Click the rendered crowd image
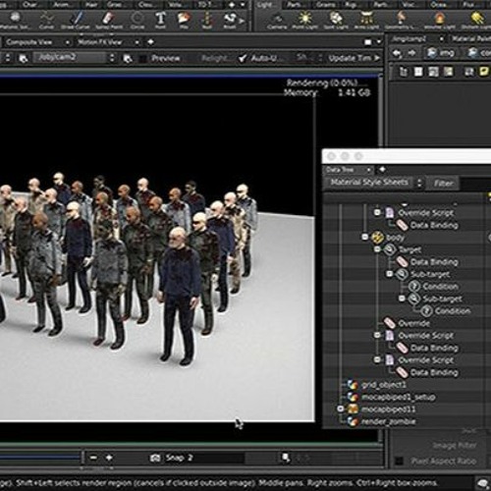This screenshot has height=491, width=491. point(157,258)
